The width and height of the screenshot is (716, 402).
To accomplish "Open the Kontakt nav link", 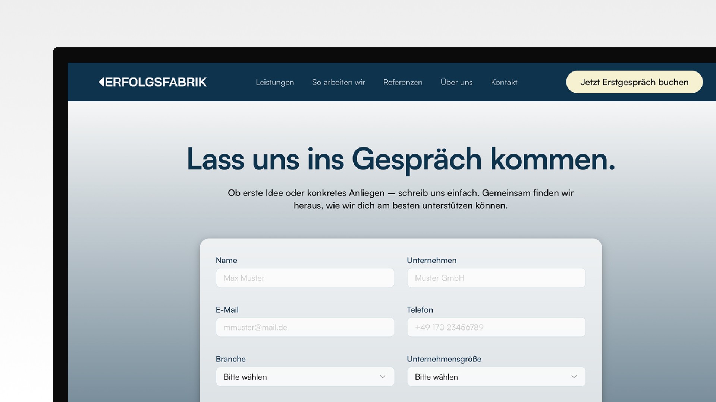I will click(x=504, y=82).
